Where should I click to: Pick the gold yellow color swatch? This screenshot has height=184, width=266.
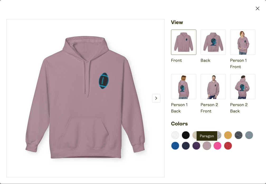[x=228, y=135]
